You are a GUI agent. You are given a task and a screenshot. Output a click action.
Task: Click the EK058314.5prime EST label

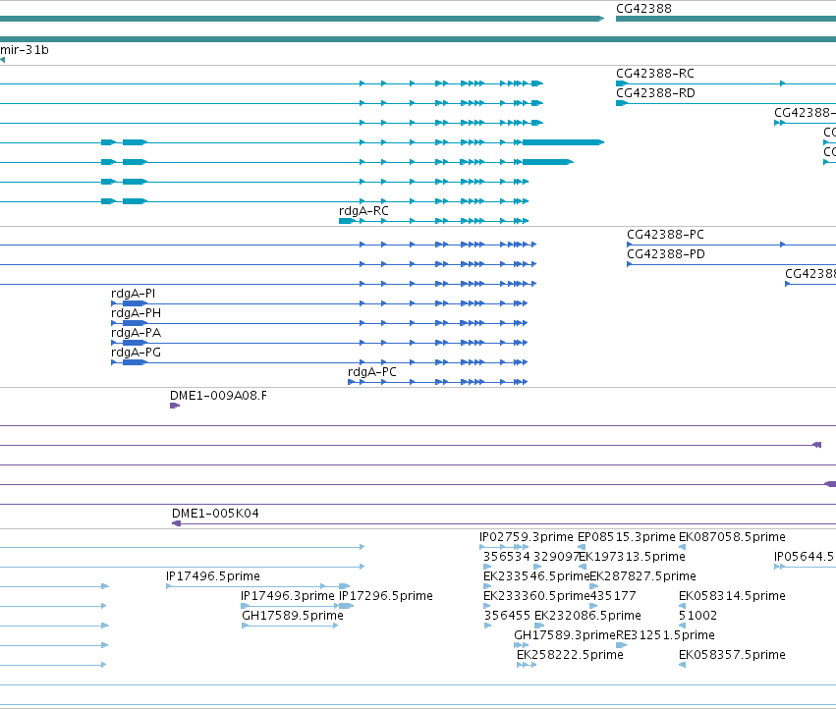click(x=732, y=596)
